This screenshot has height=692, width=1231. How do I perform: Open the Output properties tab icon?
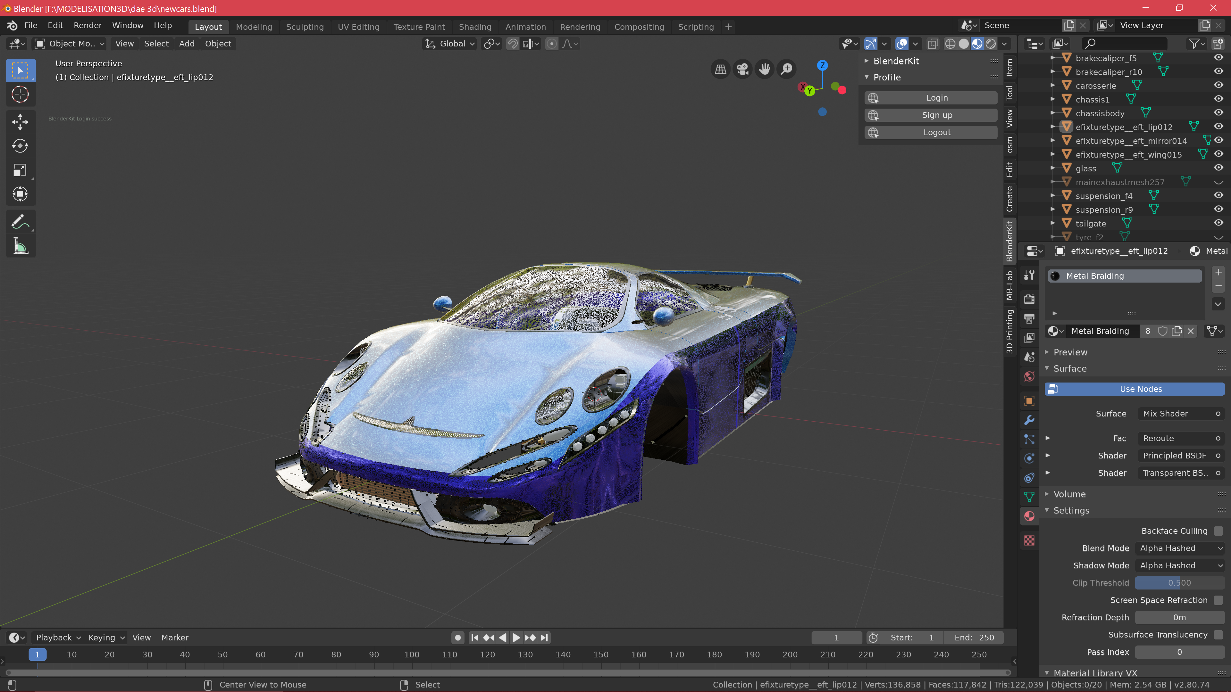1029,318
